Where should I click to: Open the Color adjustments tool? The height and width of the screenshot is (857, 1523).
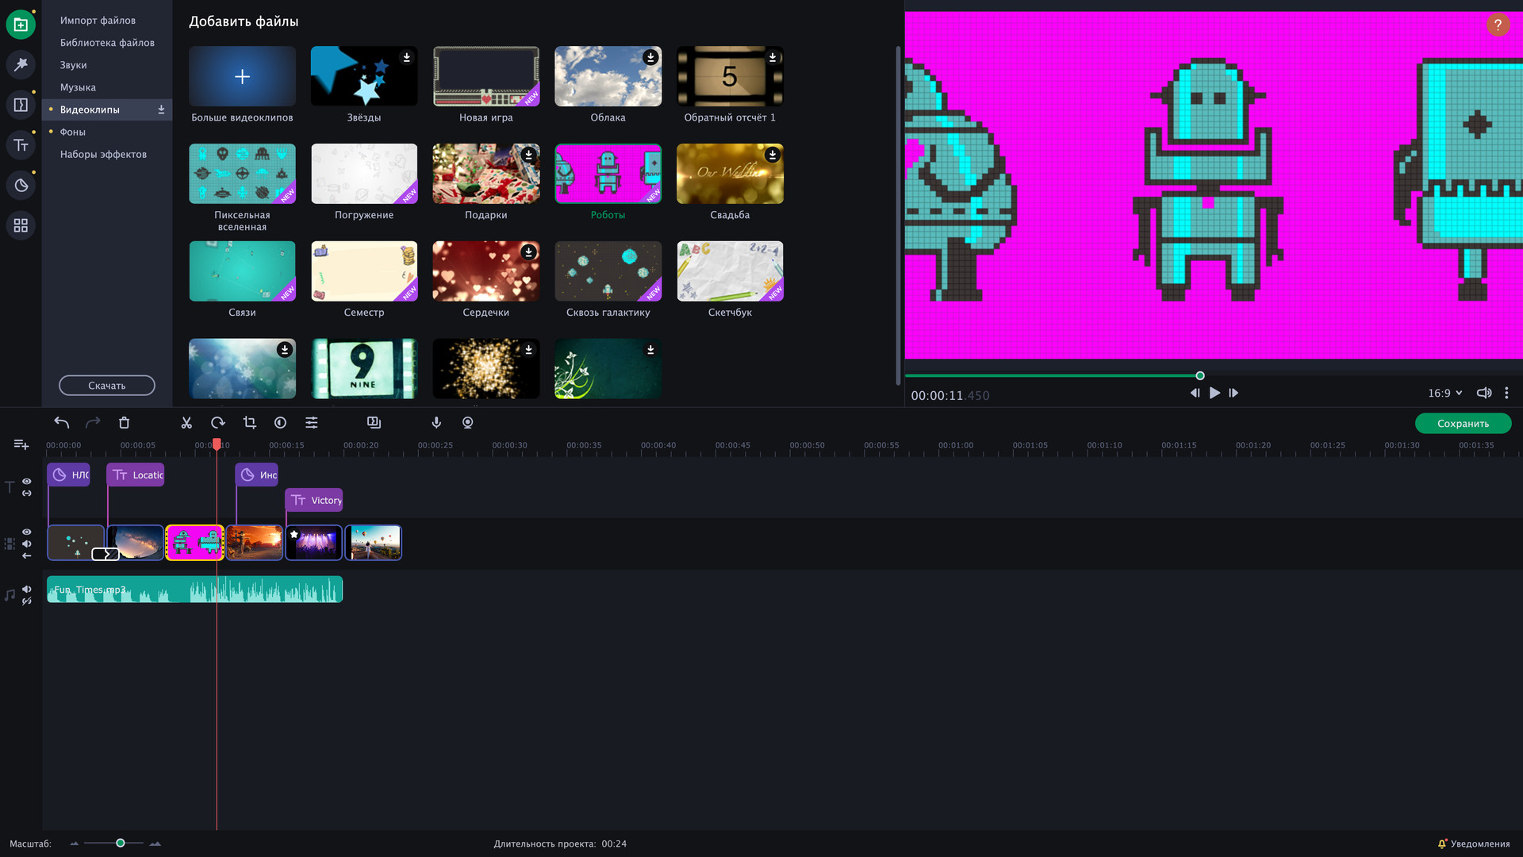280,423
